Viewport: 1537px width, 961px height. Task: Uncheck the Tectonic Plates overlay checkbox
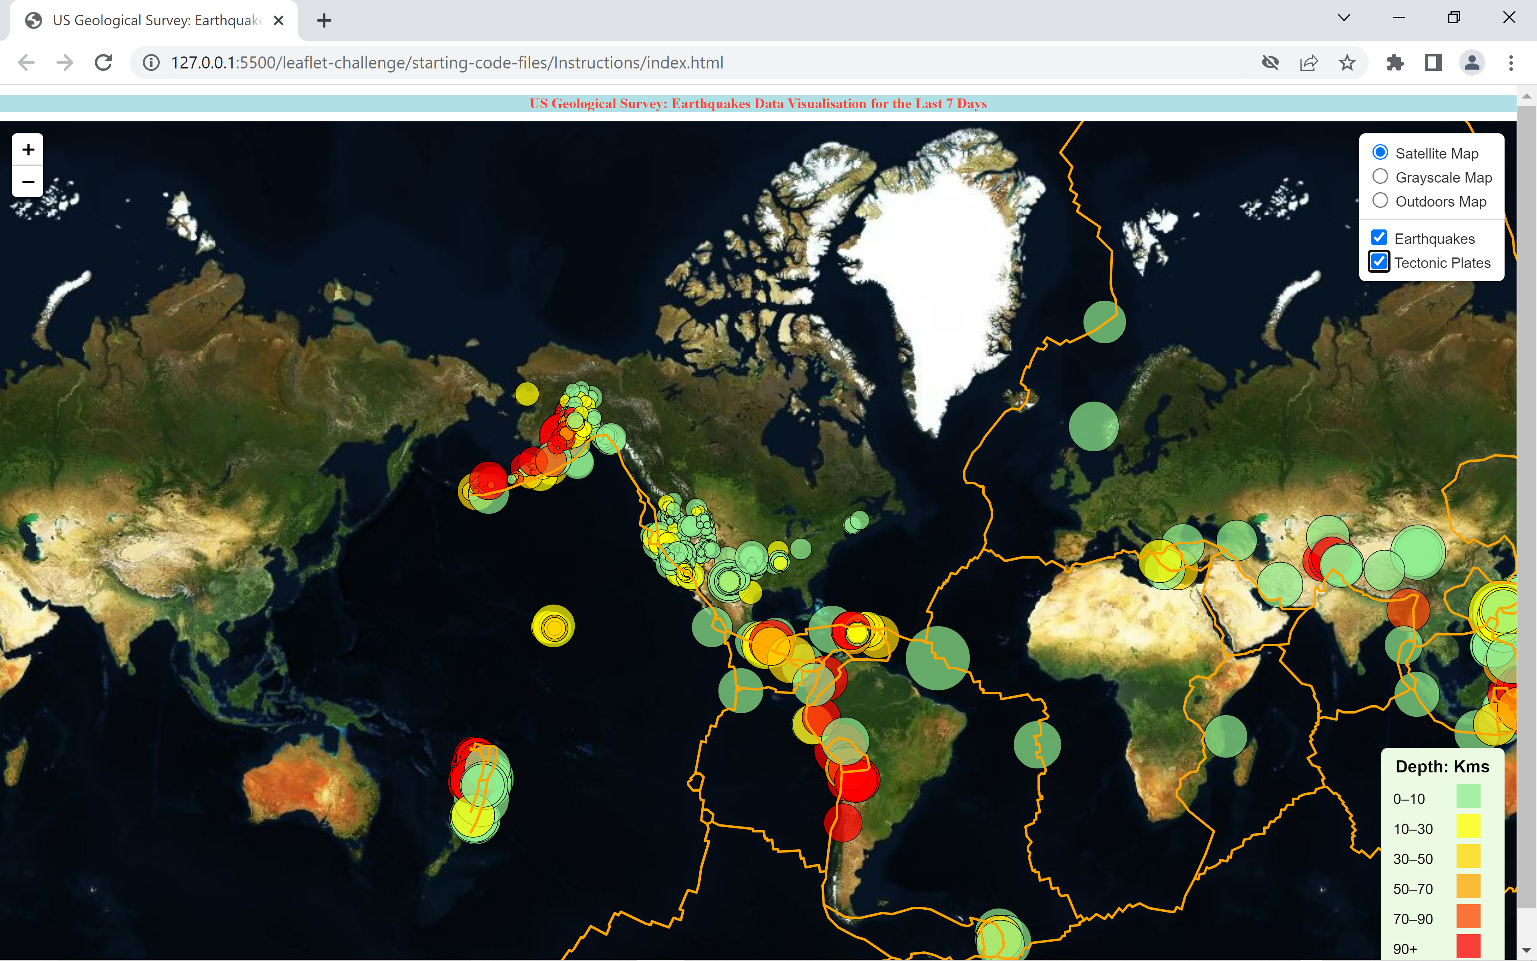coord(1379,262)
